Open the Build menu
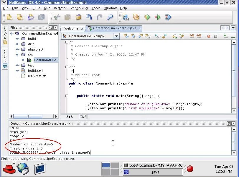The height and width of the screenshot is (177, 239). 37,8
